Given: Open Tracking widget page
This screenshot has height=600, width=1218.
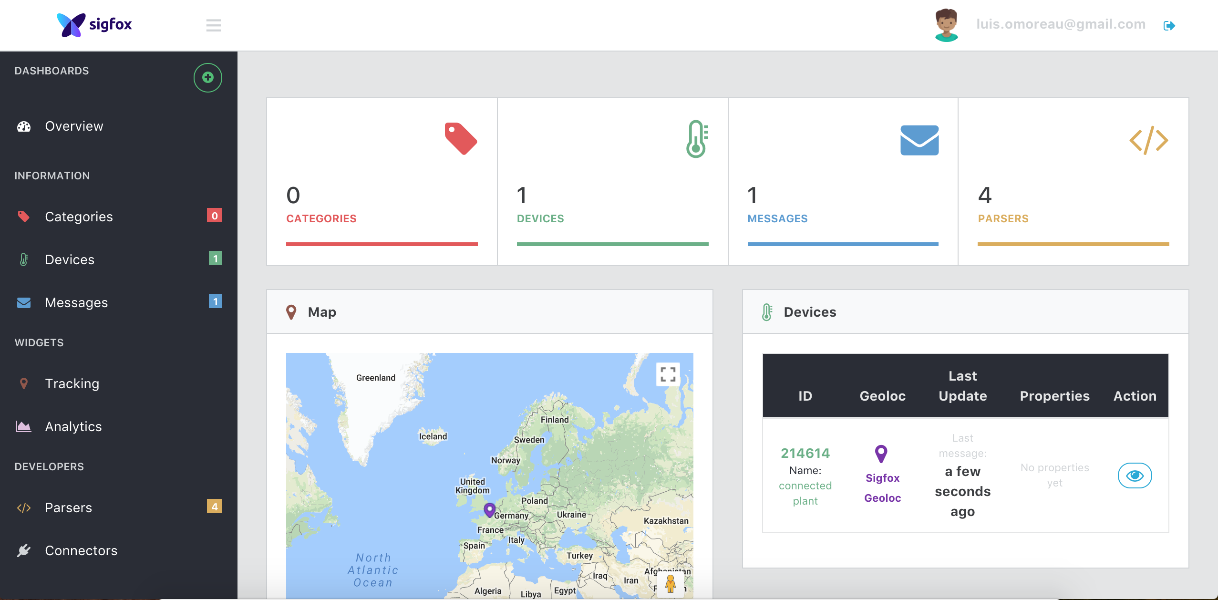Looking at the screenshot, I should pyautogui.click(x=72, y=383).
